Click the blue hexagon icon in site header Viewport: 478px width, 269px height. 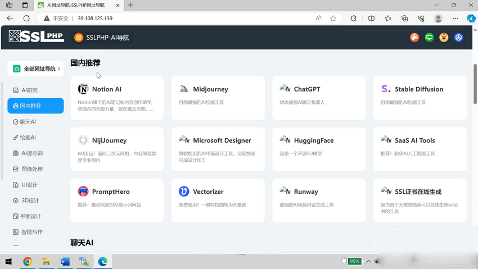458,38
